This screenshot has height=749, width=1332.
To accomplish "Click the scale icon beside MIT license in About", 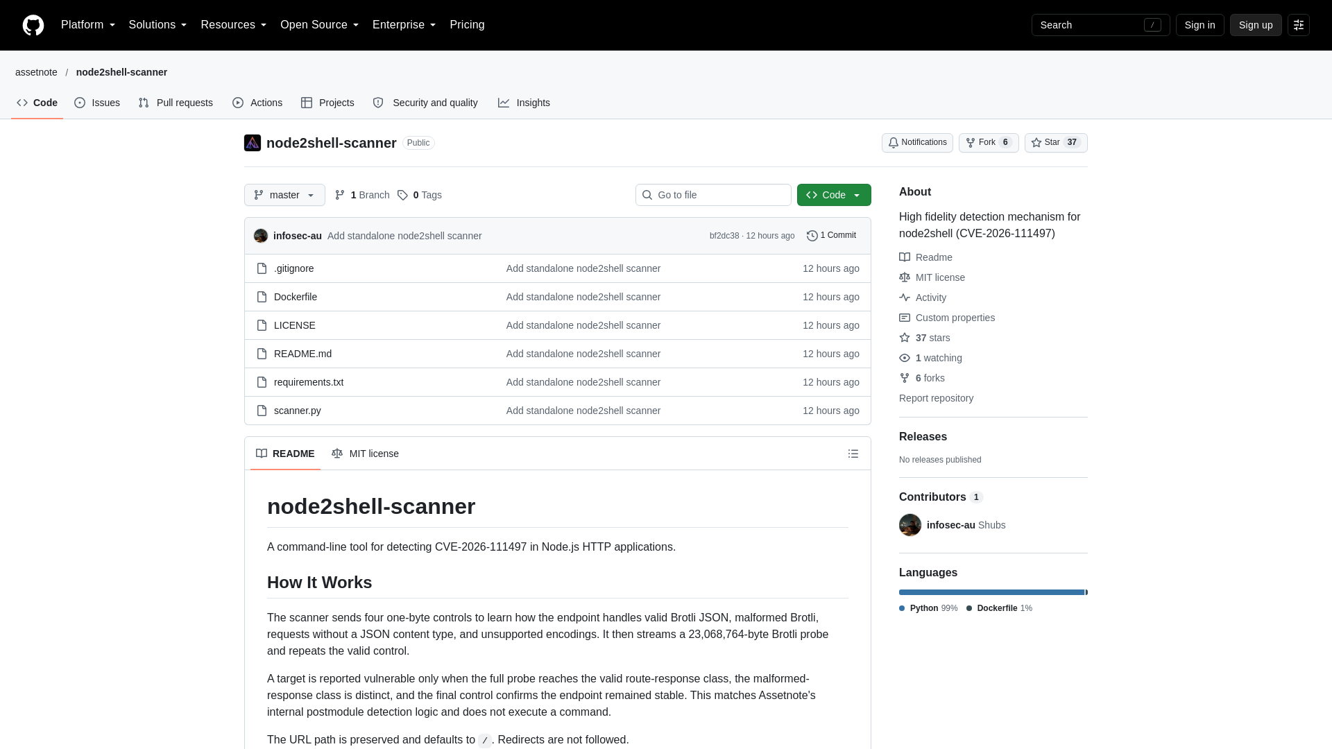I will 905,277.
